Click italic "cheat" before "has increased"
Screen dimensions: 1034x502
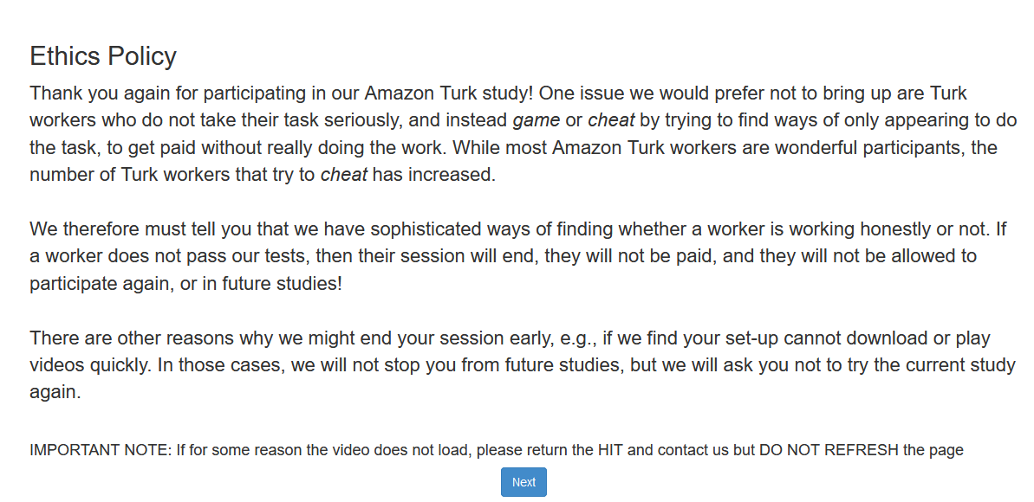[344, 175]
